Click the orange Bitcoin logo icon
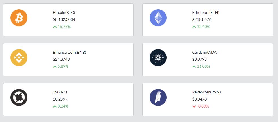This screenshot has height=122, width=278. coord(19,18)
